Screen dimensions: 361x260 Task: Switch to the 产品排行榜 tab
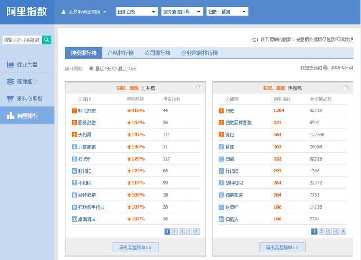120,53
